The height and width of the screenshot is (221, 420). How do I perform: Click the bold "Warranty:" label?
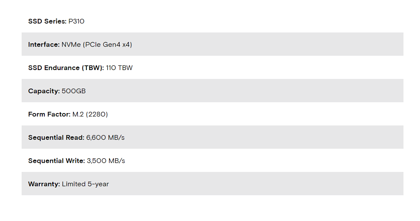(44, 184)
